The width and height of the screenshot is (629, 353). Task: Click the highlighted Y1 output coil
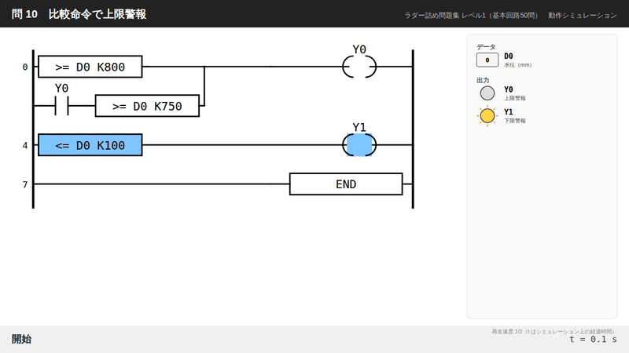(359, 145)
